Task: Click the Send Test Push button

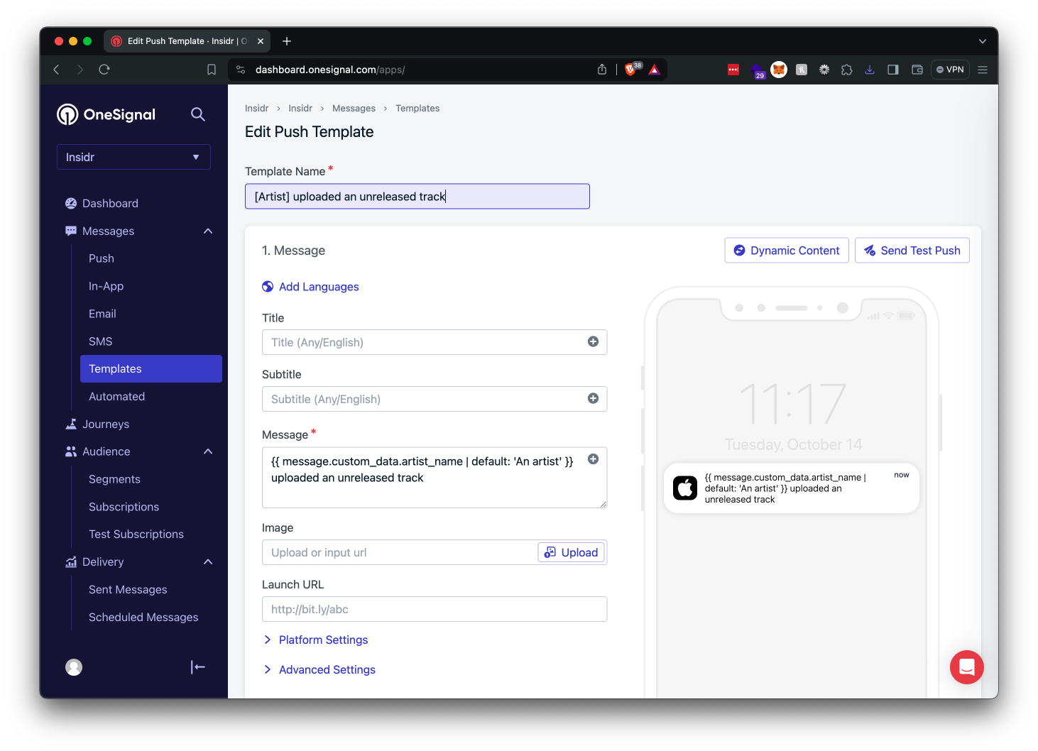Action: [912, 250]
